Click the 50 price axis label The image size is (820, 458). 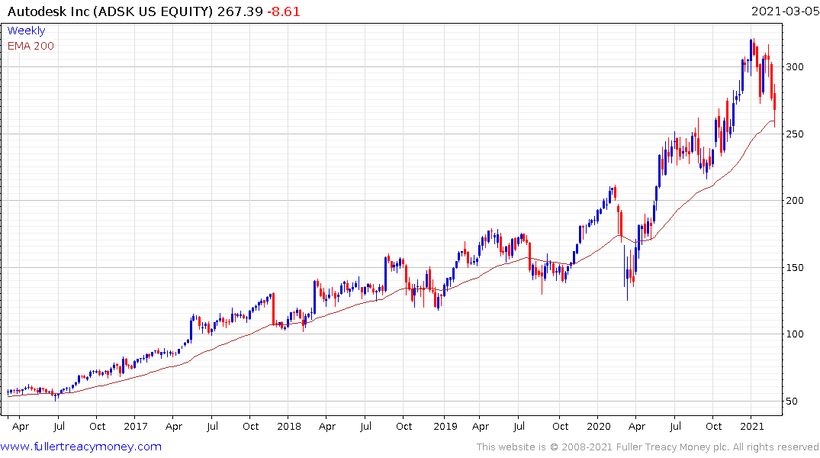pos(792,402)
